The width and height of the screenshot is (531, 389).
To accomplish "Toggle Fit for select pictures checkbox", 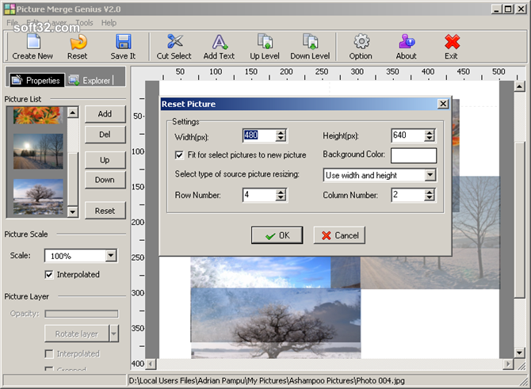I will [179, 155].
